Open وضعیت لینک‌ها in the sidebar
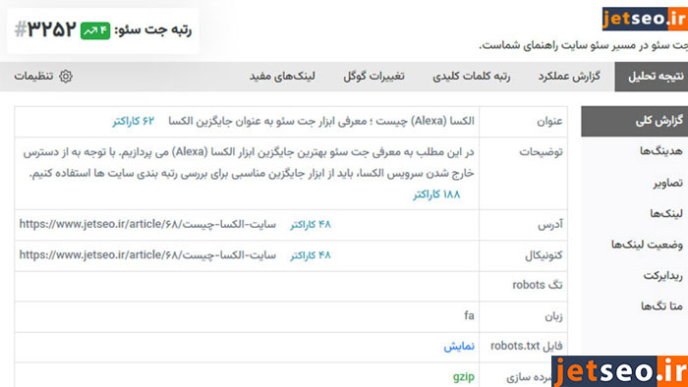688x387 pixels. coord(647,245)
